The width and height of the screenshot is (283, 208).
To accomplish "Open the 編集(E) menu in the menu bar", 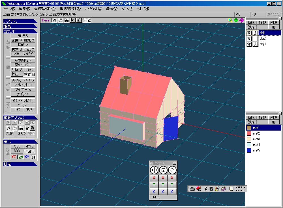I will (25, 9).
